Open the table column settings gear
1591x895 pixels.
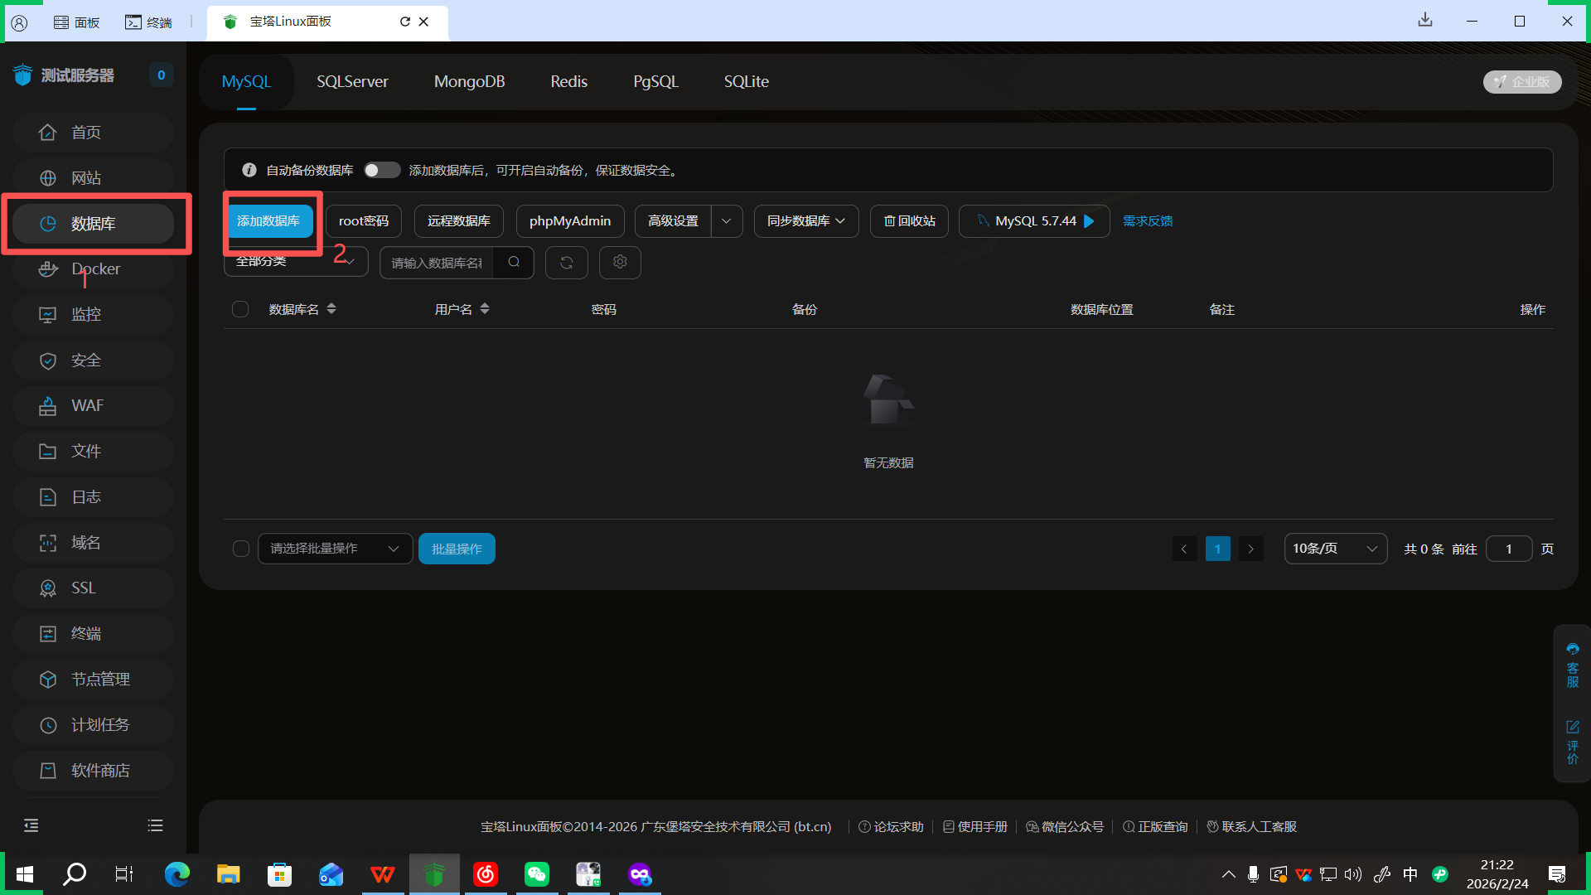coord(620,263)
